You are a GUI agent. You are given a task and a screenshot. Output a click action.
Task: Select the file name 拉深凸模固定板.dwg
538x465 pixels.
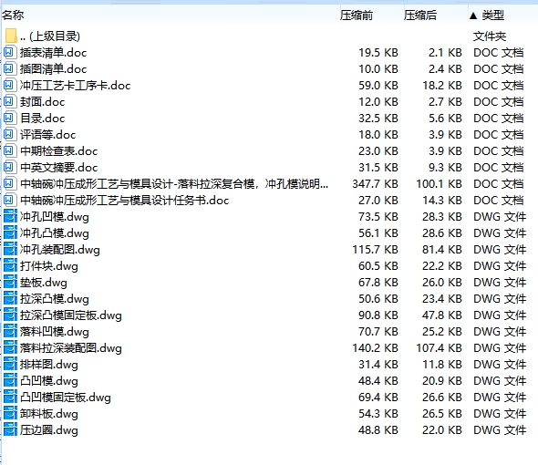click(71, 315)
